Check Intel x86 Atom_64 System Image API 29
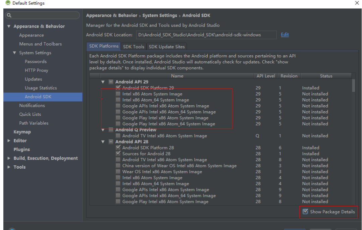 coord(118,100)
